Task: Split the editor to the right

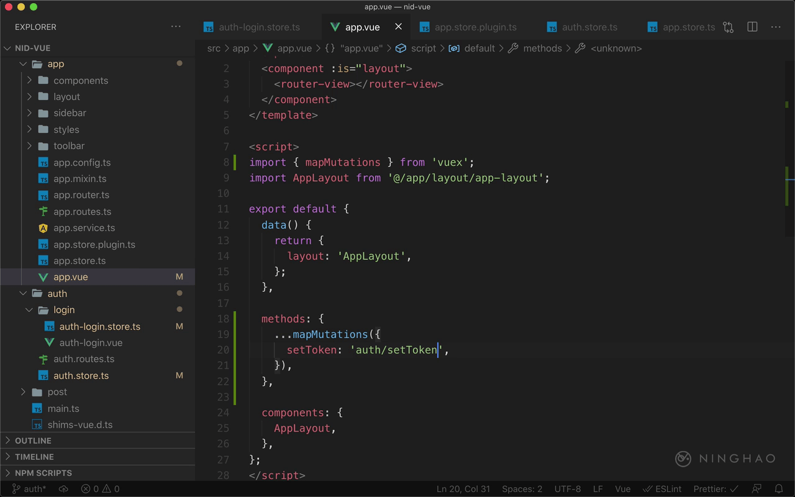Action: 752,27
